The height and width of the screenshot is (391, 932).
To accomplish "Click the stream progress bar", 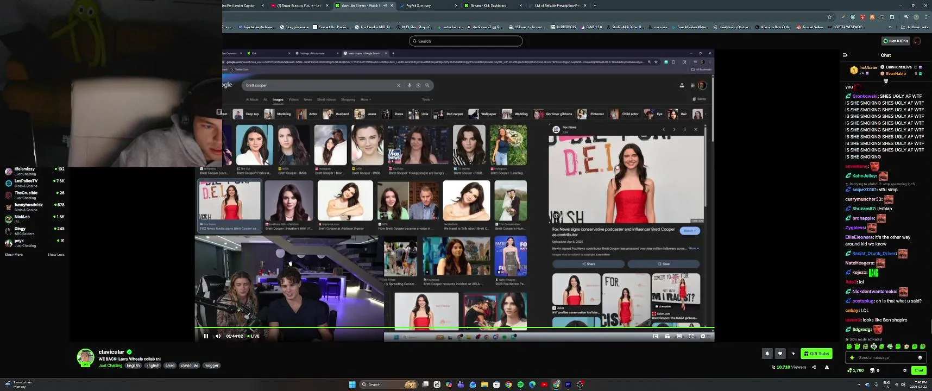I will click(454, 328).
